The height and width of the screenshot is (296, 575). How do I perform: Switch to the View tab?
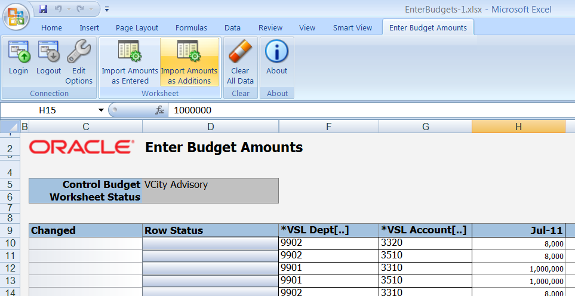click(x=307, y=28)
